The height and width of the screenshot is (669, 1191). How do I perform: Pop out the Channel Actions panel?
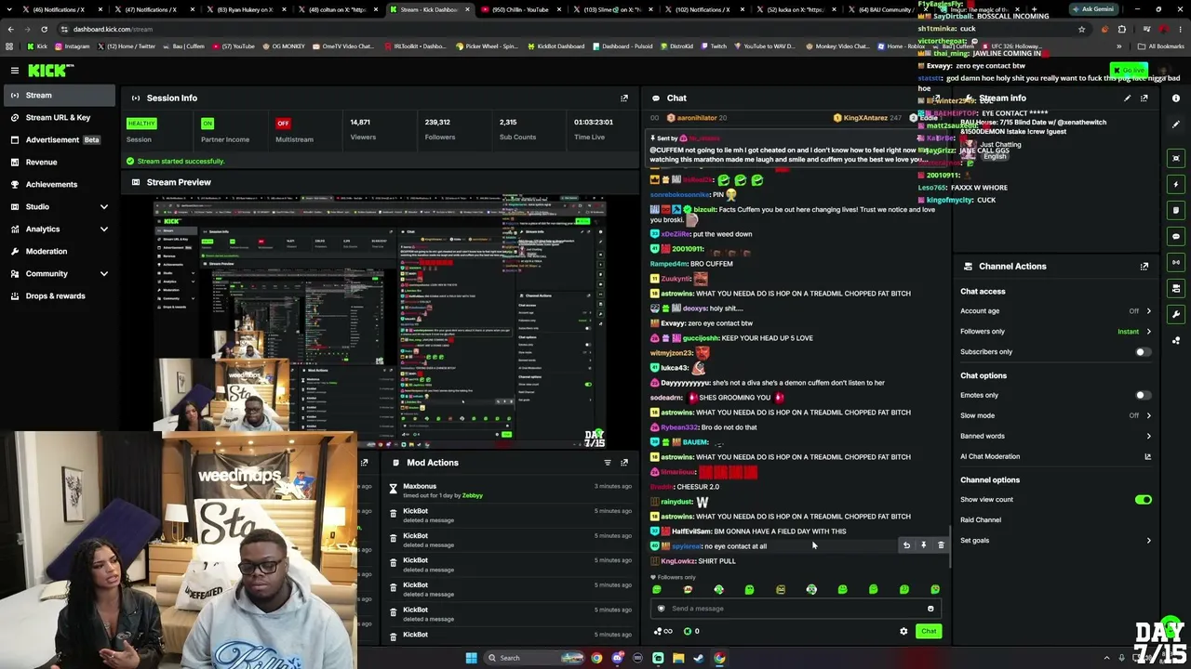coord(1144,267)
